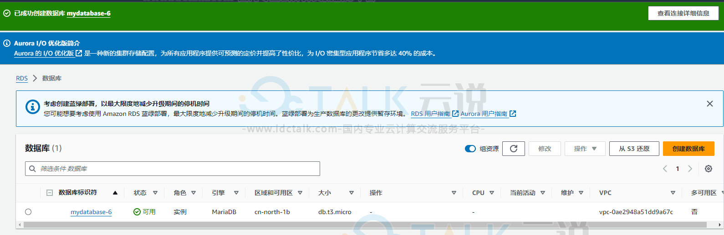724x235 pixels.
Task: Click the 修改 button
Action: [545, 149]
